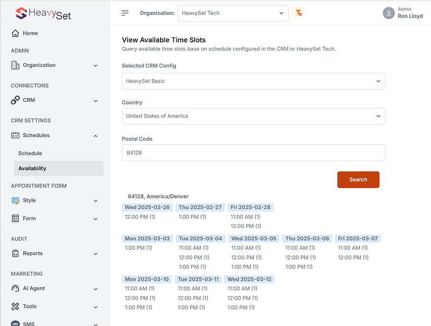This screenshot has height=326, width=431.
Task: Expand the Organization menu chevron
Action: (96, 65)
